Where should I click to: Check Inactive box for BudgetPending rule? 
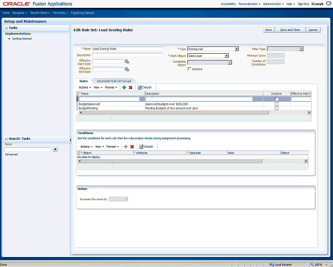pyautogui.click(x=276, y=108)
